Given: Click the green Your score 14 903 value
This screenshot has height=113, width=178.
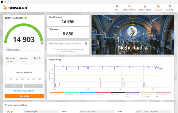Looking at the screenshot, I should pyautogui.click(x=10, y=61).
